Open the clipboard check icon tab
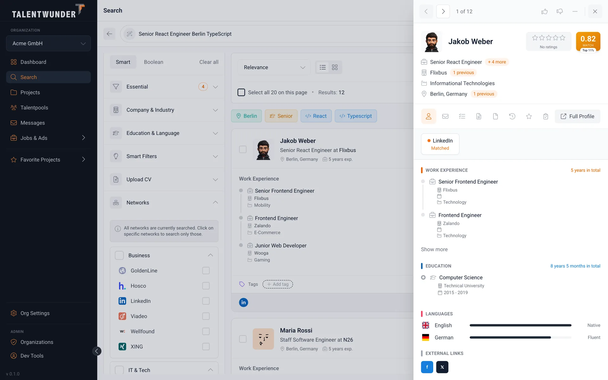Viewport: 608px width, 380px height. click(x=546, y=116)
